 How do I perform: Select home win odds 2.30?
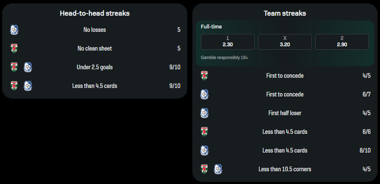coord(228,42)
